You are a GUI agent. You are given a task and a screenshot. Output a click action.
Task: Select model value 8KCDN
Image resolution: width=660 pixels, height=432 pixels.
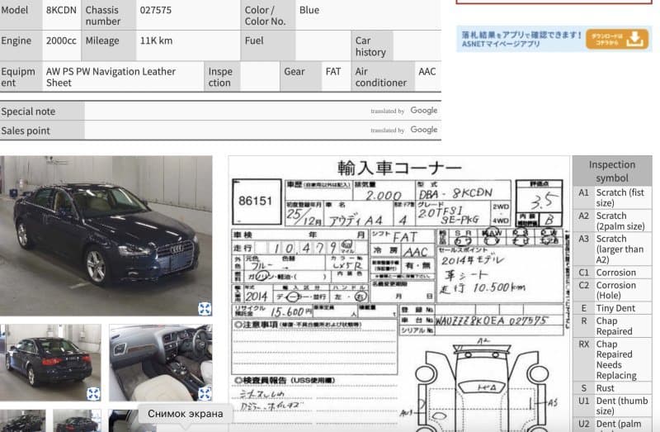click(x=61, y=10)
